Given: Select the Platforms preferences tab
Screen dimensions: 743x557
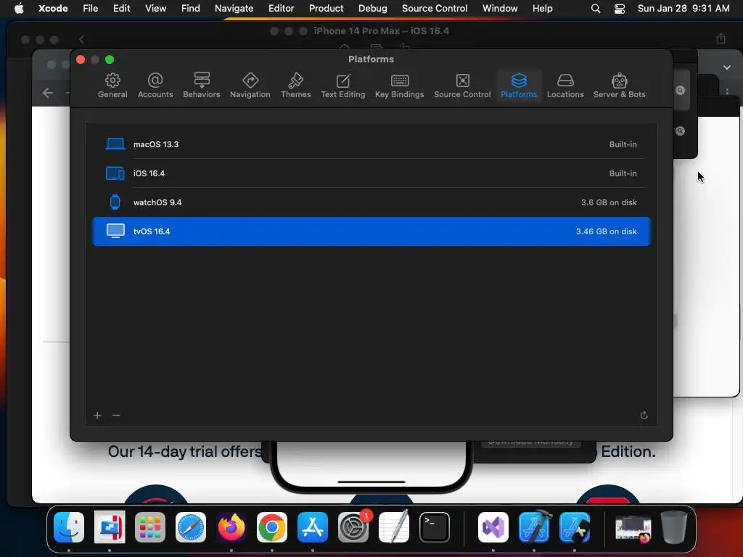Looking at the screenshot, I should coord(519,86).
